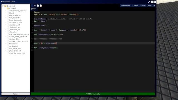Open filename.txt file
This screenshot has height=100, width=178.
click(x=13, y=44)
